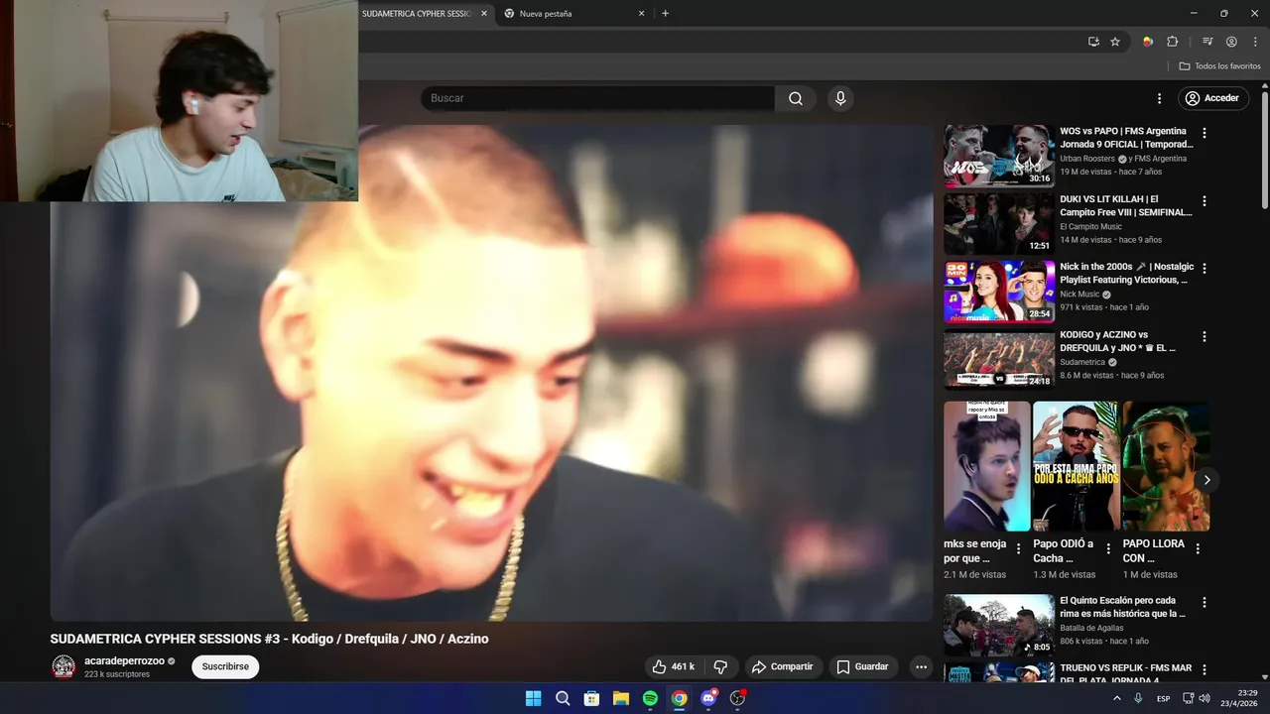Screen dimensions: 1270x714
Task: Open options for 'Papo ODIÓ a Cacha' short
Action: (1107, 548)
